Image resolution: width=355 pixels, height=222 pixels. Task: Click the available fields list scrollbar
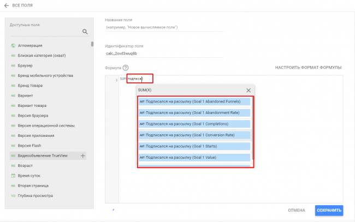(92, 45)
